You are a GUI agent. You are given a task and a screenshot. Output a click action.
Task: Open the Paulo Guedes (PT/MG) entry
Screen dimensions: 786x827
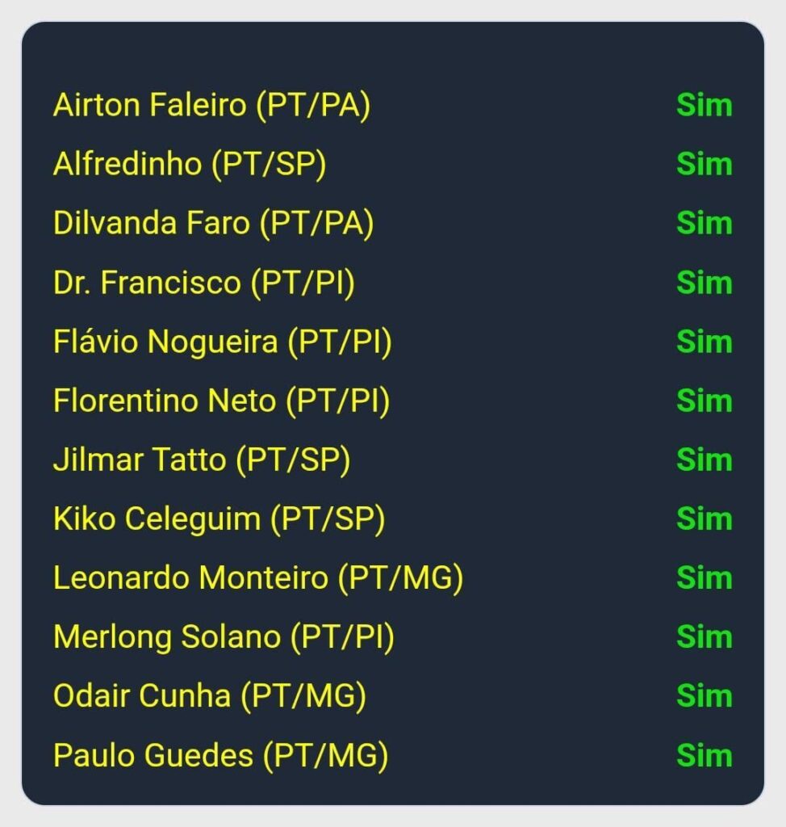[x=220, y=756]
